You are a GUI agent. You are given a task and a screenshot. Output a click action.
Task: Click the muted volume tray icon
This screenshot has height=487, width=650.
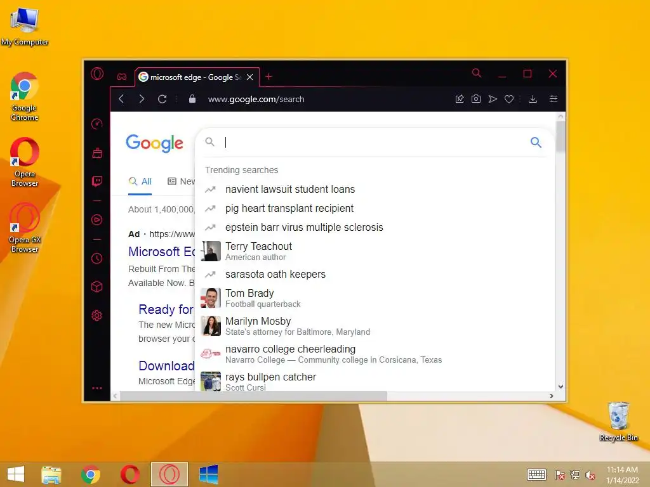(x=590, y=475)
